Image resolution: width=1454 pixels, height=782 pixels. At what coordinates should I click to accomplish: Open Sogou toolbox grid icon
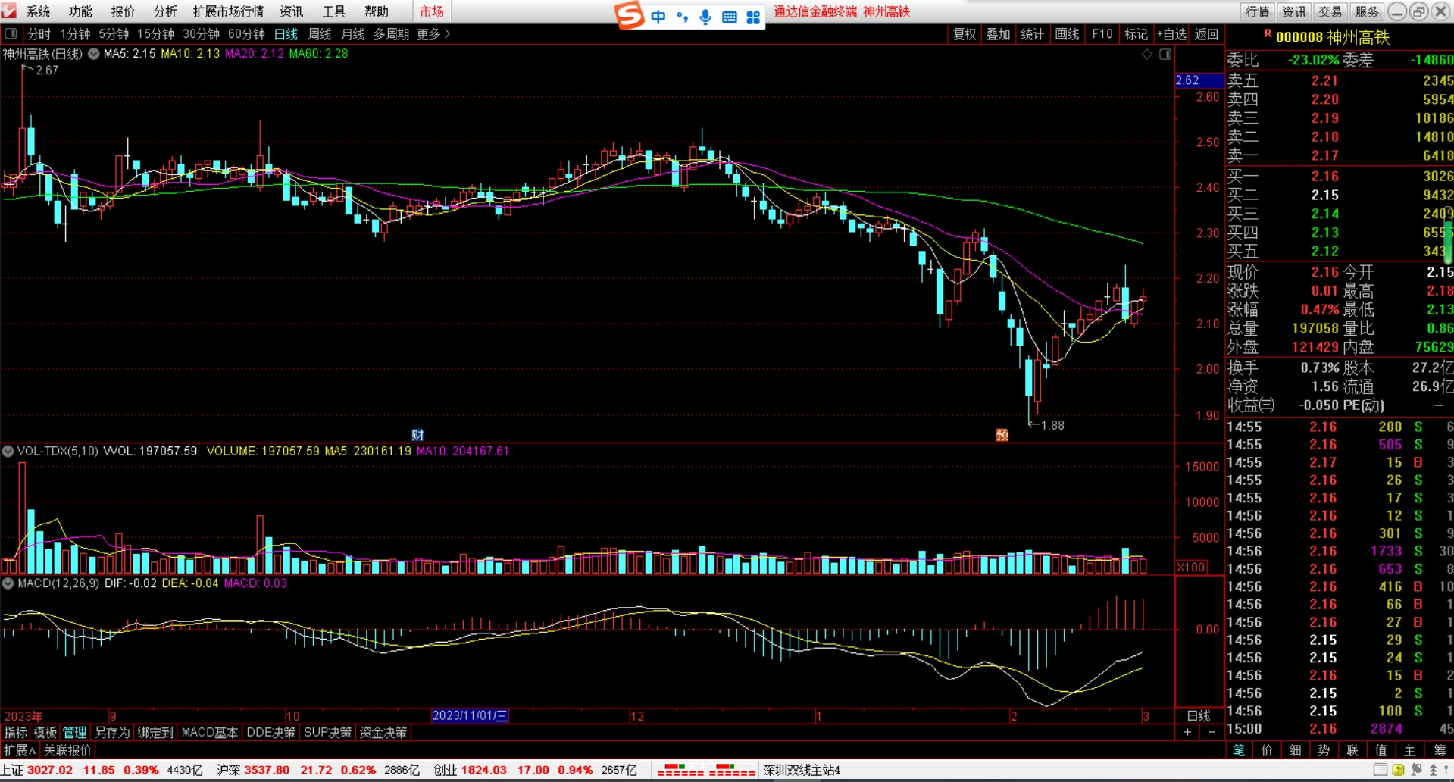[x=753, y=17]
